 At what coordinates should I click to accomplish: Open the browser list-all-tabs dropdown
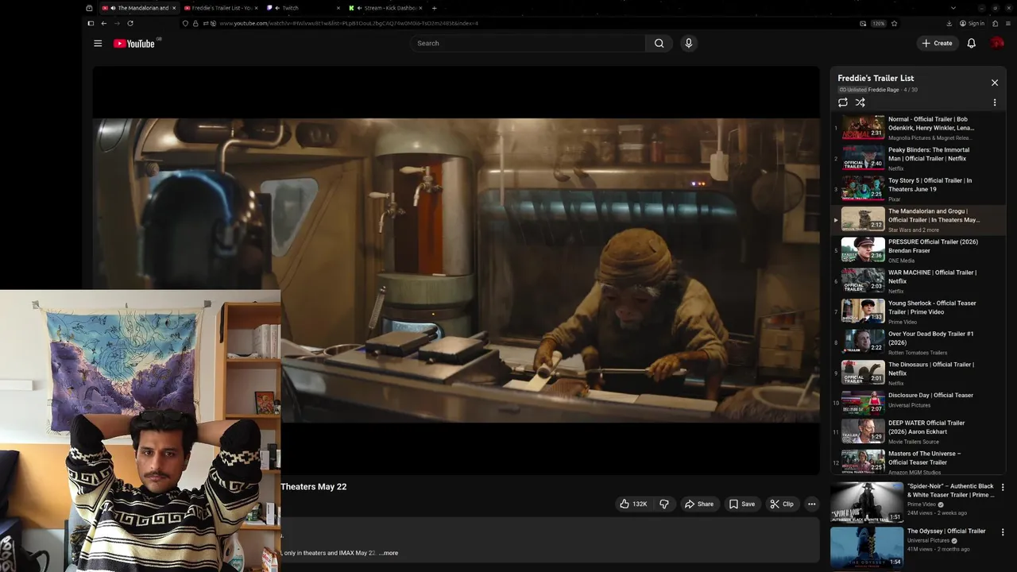coord(953,8)
